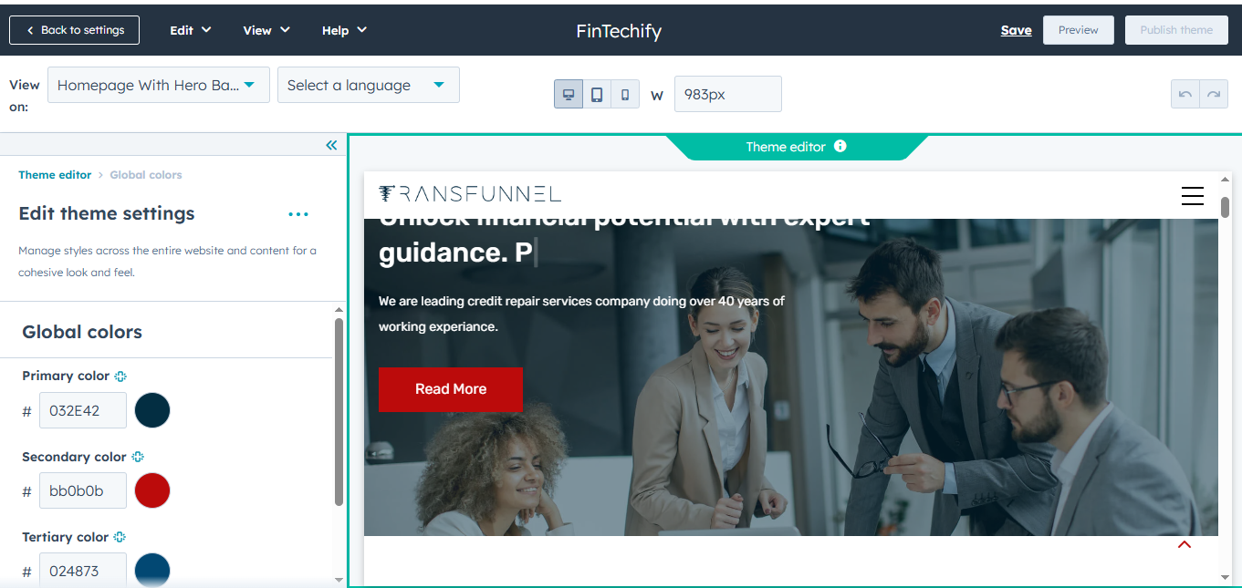Collapse the sidebar with double chevron icon
This screenshot has width=1242, height=588.
(331, 145)
